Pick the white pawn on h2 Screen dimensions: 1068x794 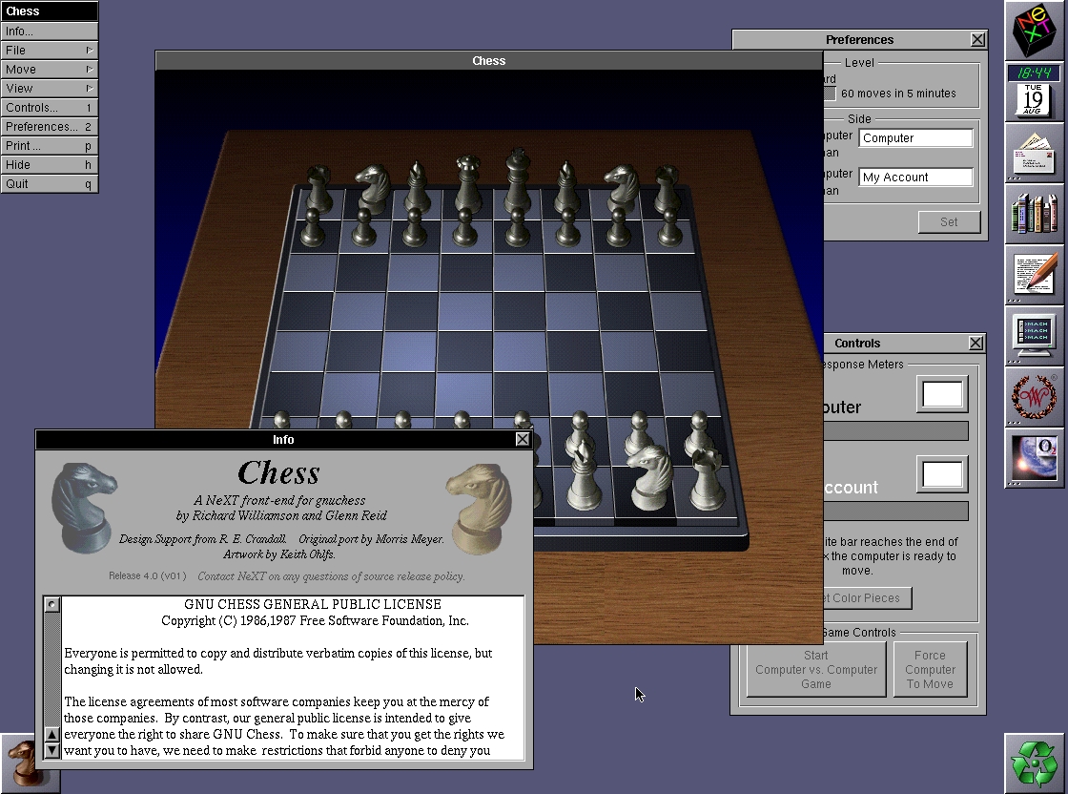(x=698, y=430)
